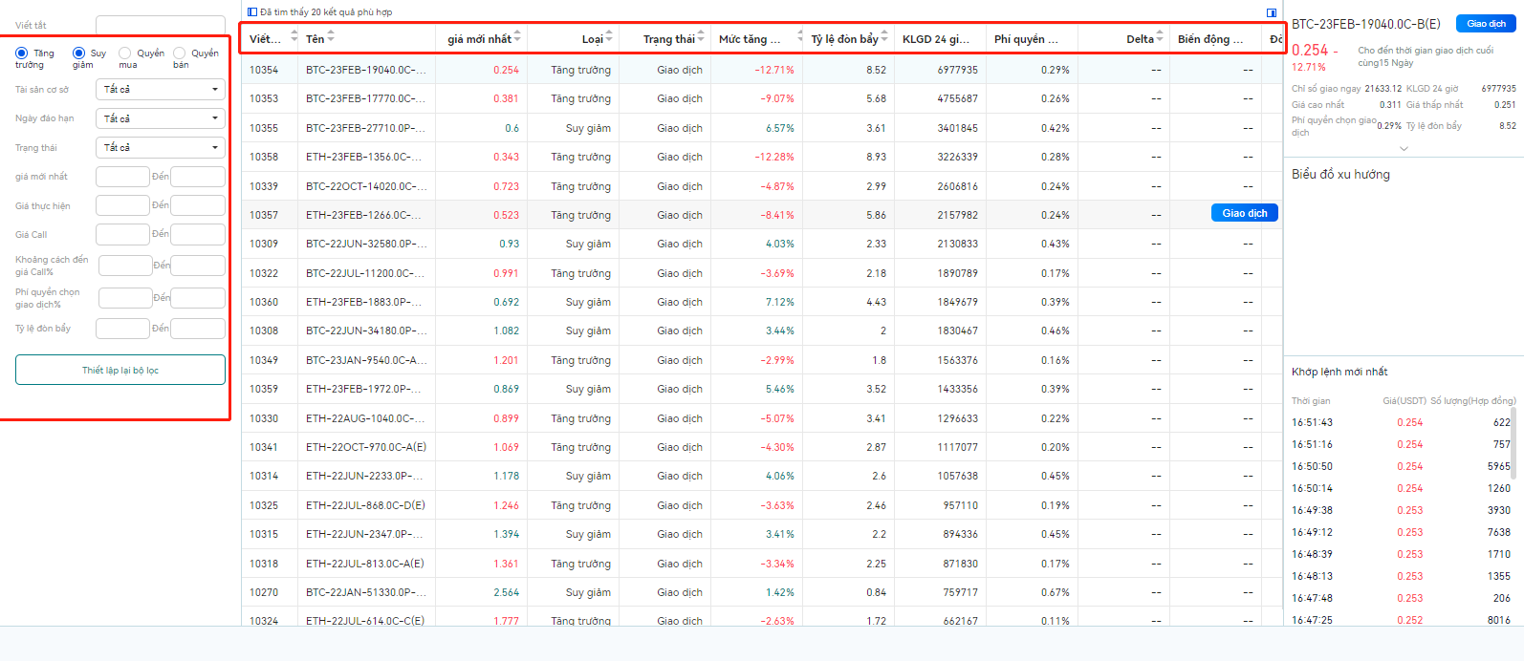Sort by Tỷ lệ đòn bẩy arrows
Image resolution: width=1524 pixels, height=661 pixels.
pos(884,38)
